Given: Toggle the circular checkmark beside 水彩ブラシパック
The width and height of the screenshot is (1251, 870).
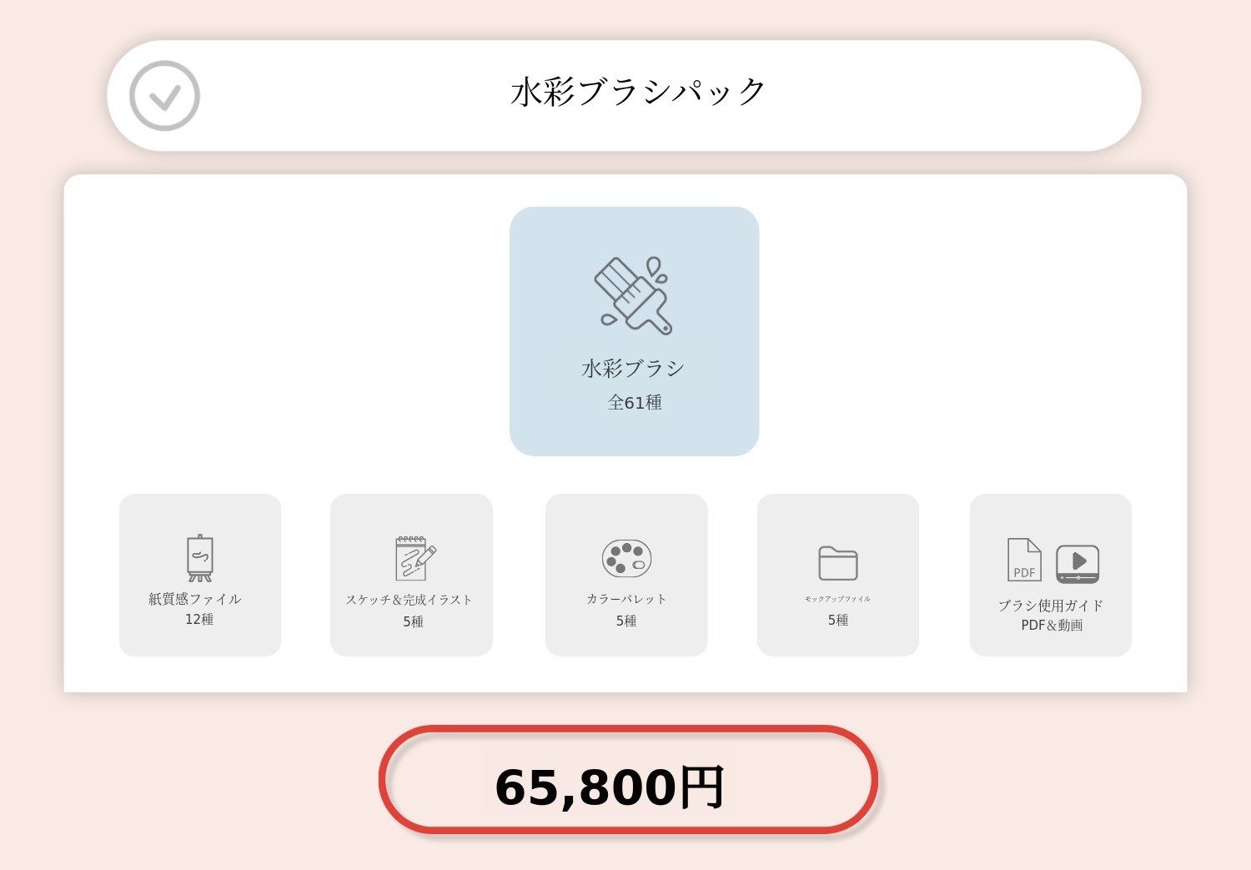Looking at the screenshot, I should (x=165, y=96).
